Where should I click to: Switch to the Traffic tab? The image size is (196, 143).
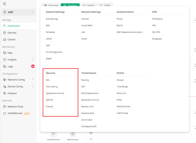tap(105, 5)
